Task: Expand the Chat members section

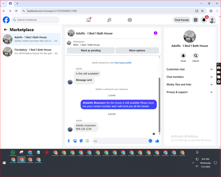Action: coord(190,77)
